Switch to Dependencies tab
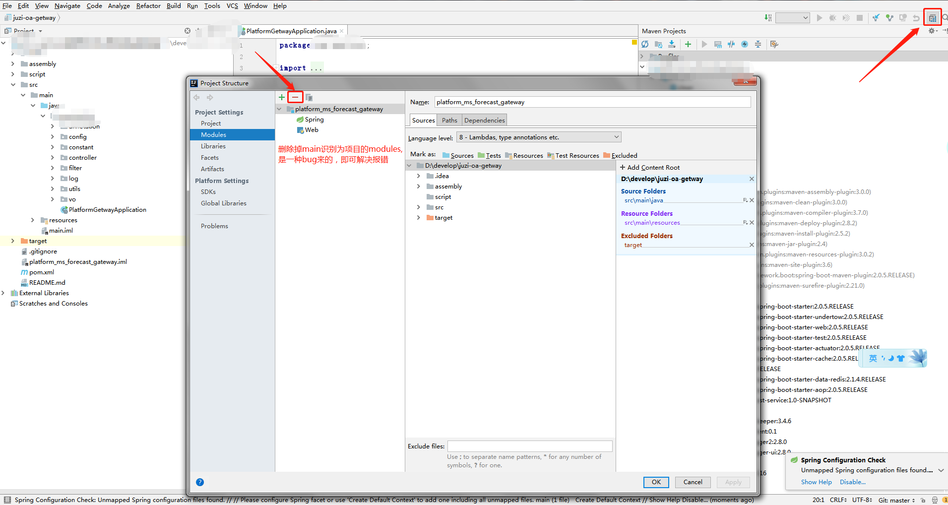This screenshot has width=948, height=505. tap(484, 120)
